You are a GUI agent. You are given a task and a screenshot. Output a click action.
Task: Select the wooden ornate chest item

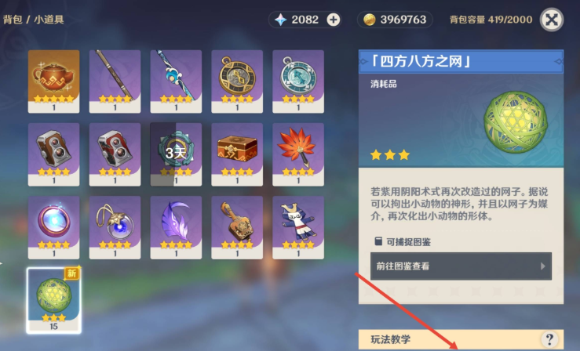237,154
